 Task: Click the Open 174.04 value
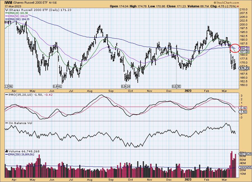pos(119,6)
